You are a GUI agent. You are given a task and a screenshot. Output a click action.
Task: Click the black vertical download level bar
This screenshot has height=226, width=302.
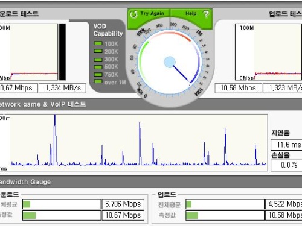tap(63, 52)
